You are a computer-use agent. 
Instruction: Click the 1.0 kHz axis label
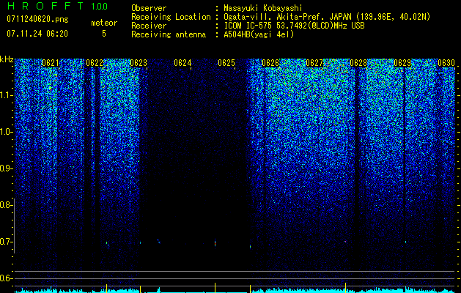coord(7,132)
